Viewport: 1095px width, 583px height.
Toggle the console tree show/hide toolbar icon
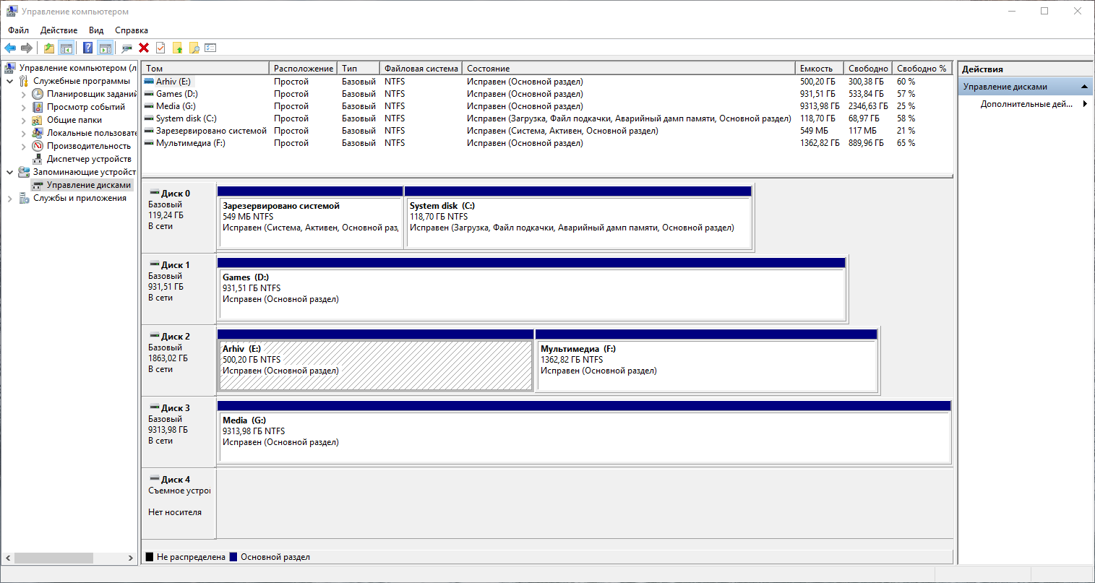point(66,48)
